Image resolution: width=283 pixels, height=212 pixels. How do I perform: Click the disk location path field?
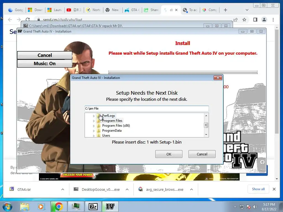[146, 108]
